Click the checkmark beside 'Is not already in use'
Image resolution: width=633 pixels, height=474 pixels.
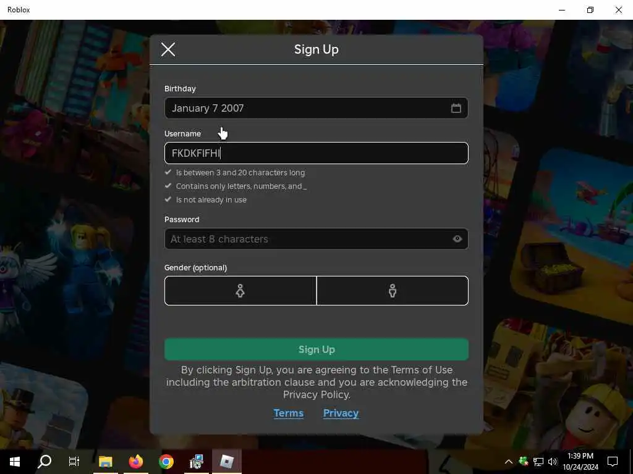168,199
